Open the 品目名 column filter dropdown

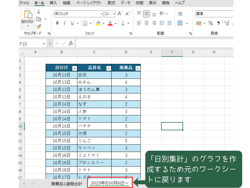(108, 68)
